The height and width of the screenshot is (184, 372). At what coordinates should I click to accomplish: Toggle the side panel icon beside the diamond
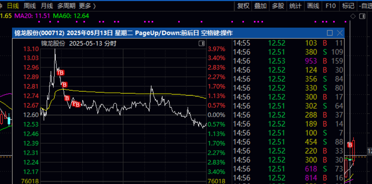click(x=362, y=16)
